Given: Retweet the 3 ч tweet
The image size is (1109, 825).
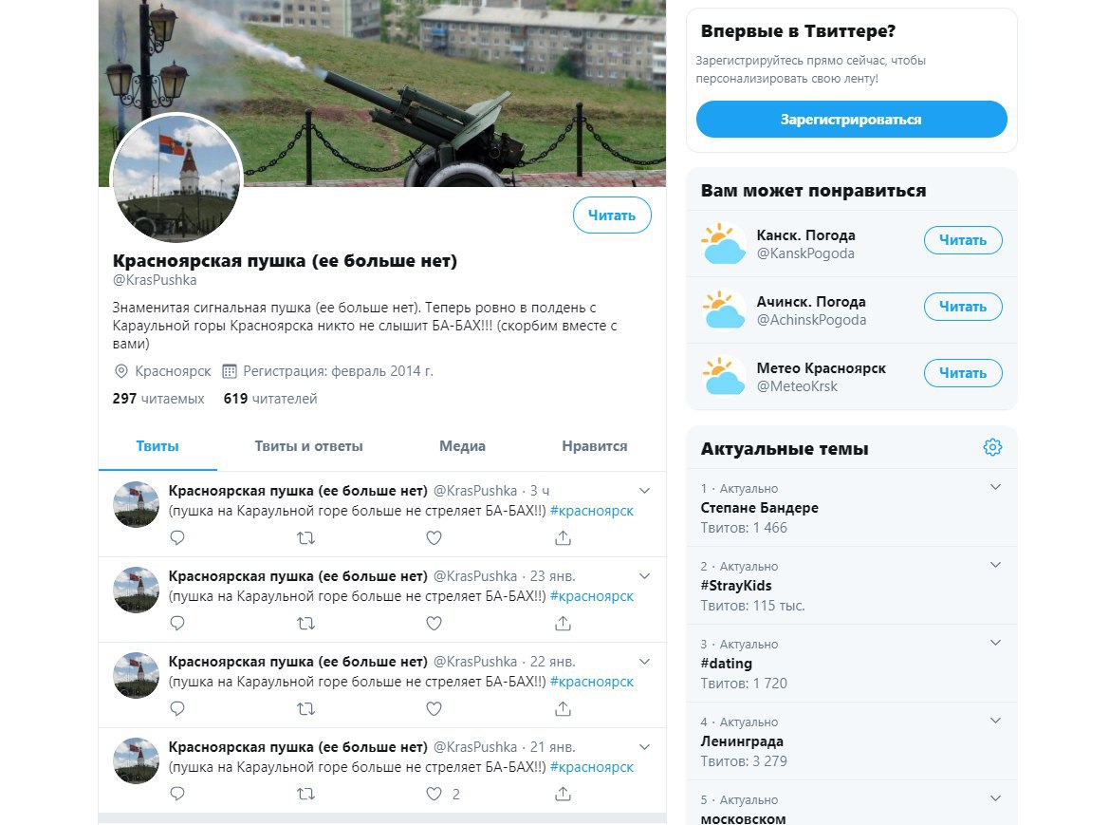Looking at the screenshot, I should [305, 537].
